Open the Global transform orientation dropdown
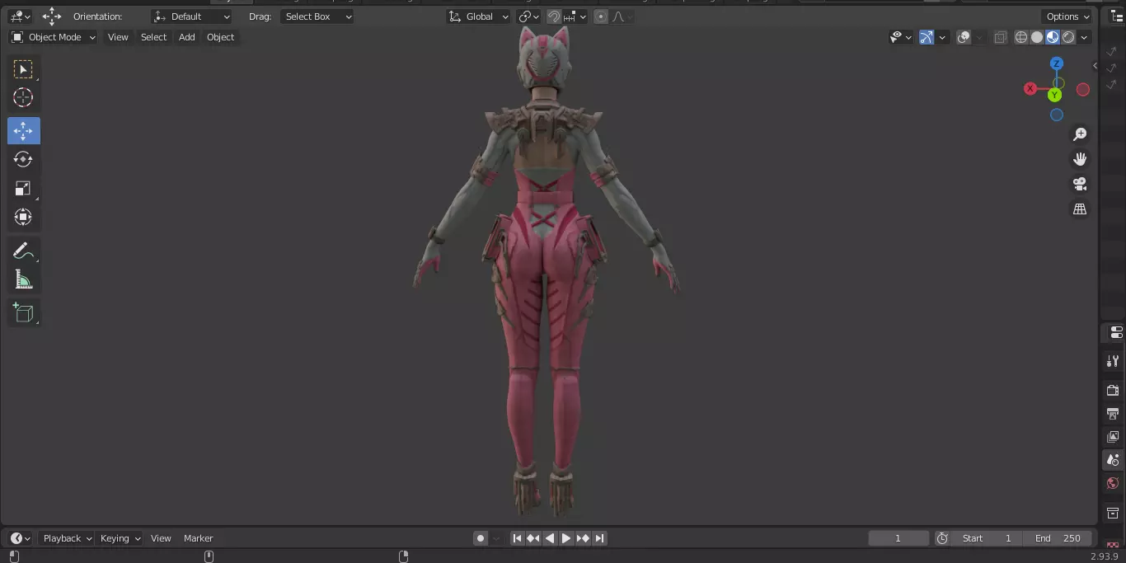Screen dimensions: 1126x563 [x=479, y=16]
